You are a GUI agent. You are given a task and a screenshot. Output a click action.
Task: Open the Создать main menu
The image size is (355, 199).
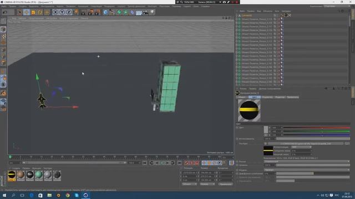(x=22, y=6)
